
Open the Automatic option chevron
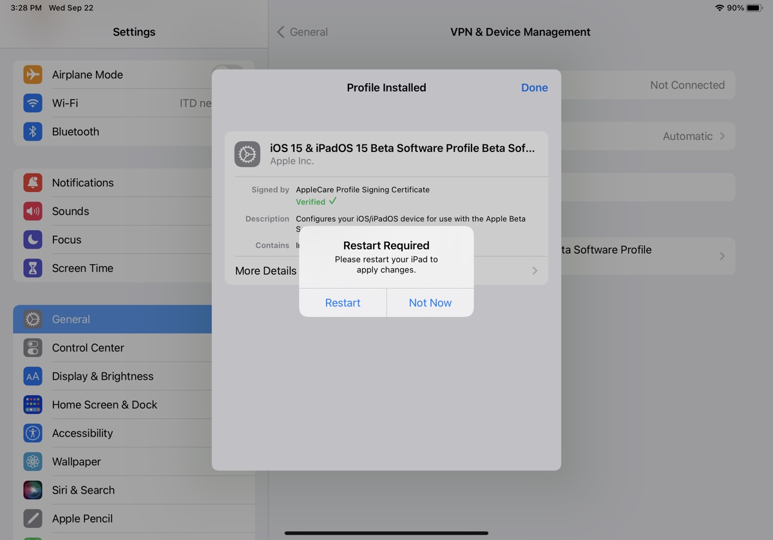[722, 136]
